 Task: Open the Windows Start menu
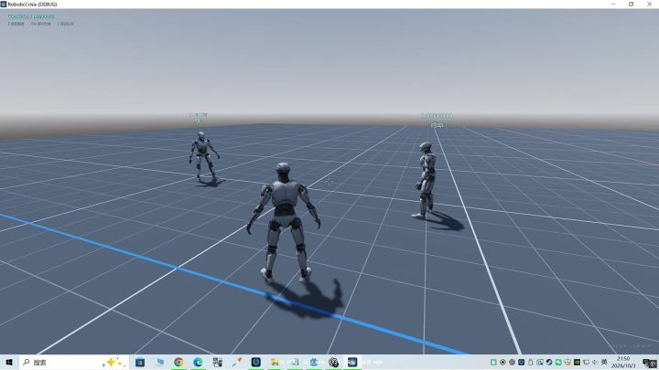click(9, 362)
